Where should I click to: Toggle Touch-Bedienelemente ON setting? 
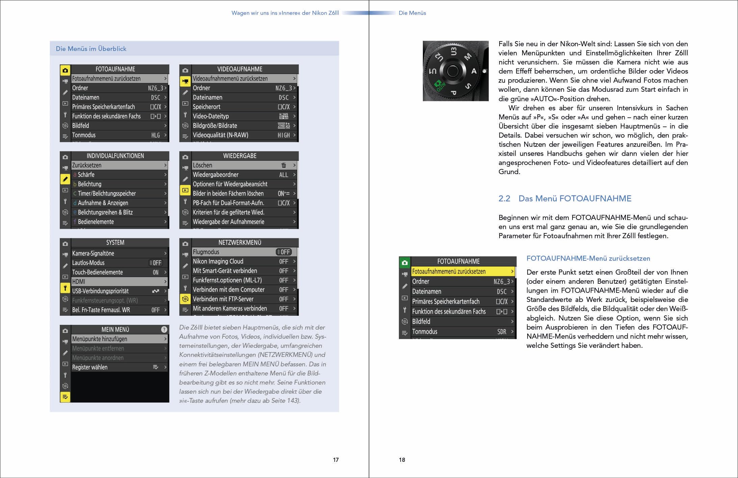[x=156, y=272]
